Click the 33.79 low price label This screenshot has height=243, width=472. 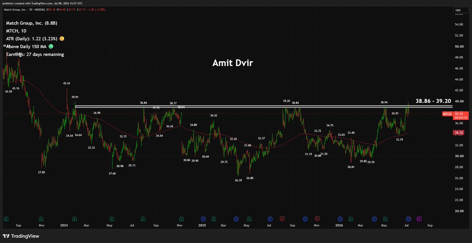400,139
